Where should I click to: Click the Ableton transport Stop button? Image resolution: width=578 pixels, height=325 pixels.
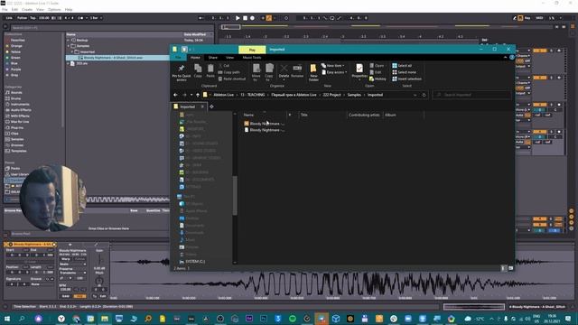point(245,18)
